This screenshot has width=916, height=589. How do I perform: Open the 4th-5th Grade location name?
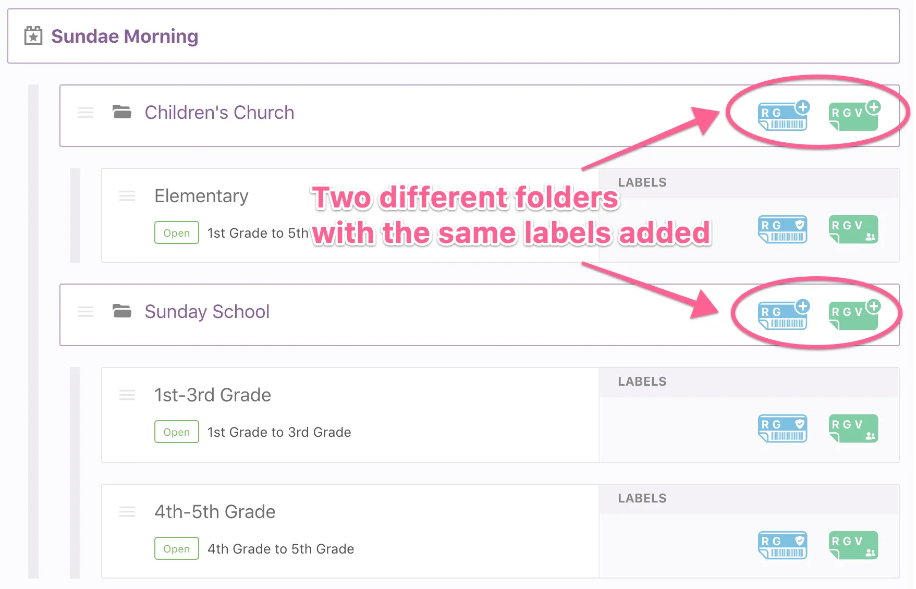(215, 512)
